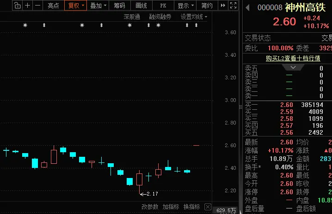The height and width of the screenshot is (214, 332).
Task: Collapse the order book using chevron
Action: click(x=293, y=67)
